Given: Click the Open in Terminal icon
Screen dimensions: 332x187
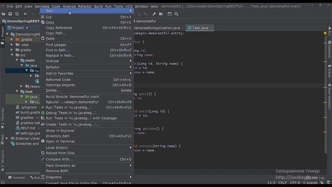Looking at the screenshot, I should (x=43, y=141).
